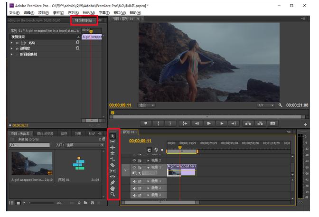Select the Pen tool
319x217 pixels.
[113, 182]
